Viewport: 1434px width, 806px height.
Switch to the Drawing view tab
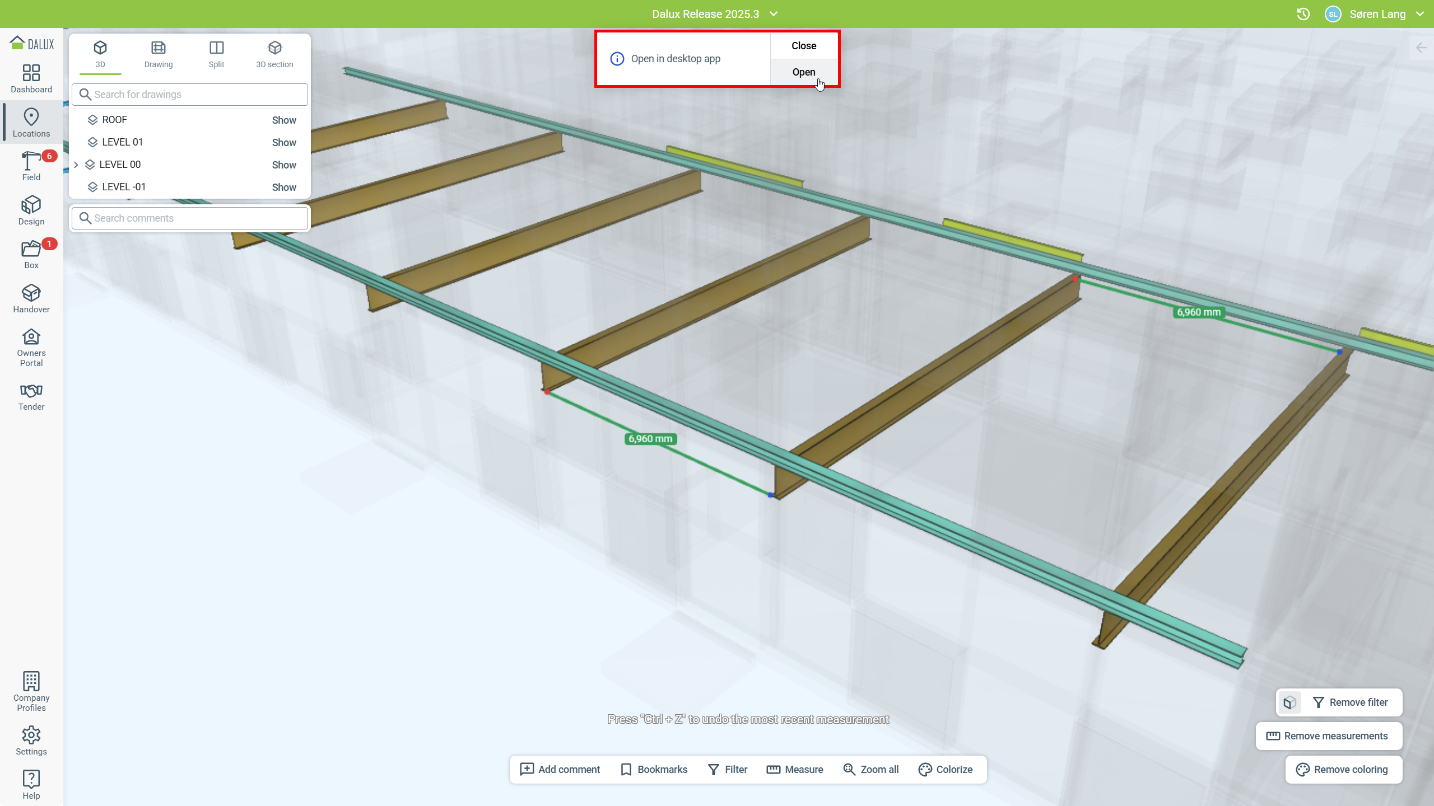159,54
